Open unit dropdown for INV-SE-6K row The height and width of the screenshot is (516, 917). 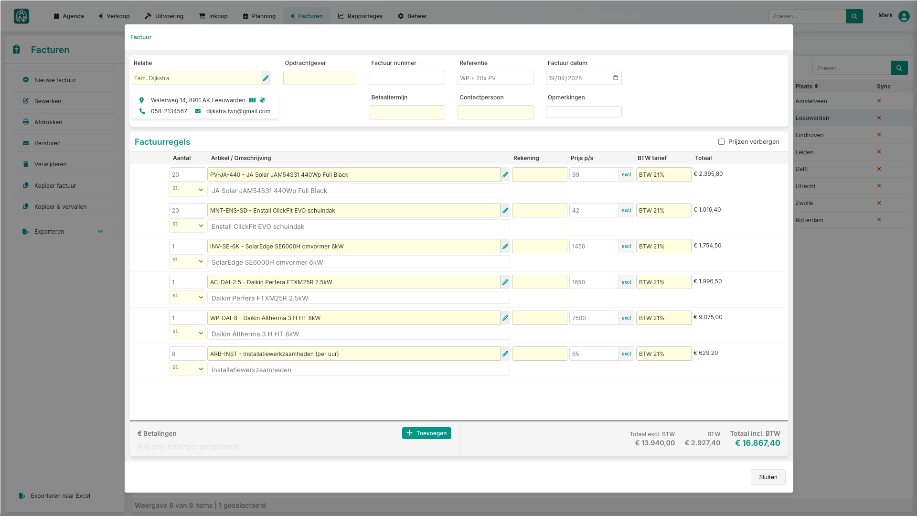(187, 261)
